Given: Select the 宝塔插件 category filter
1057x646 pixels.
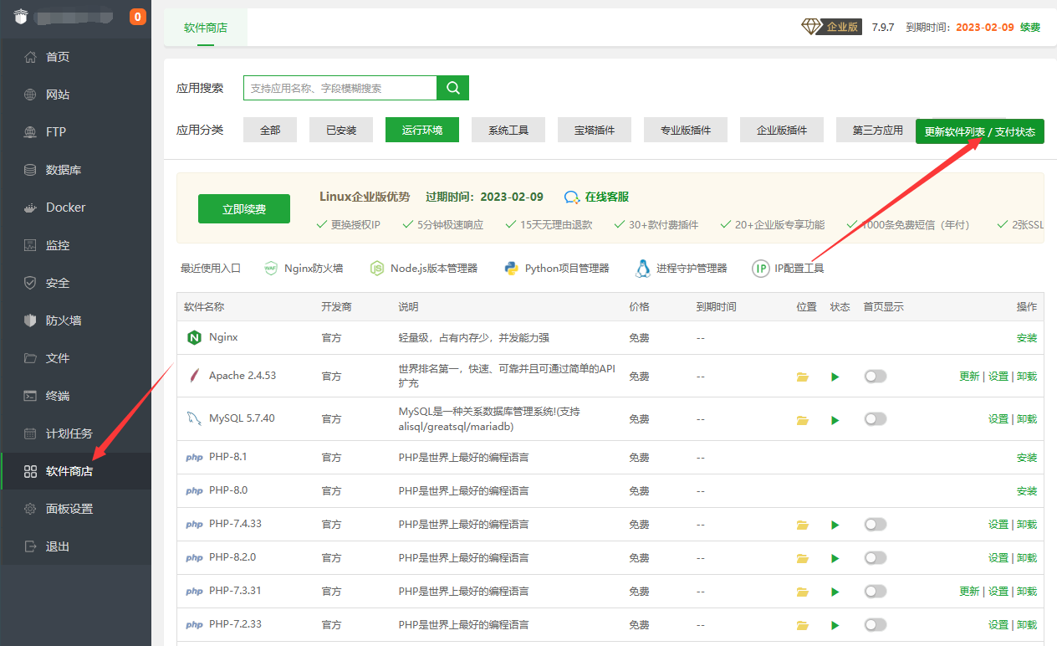Looking at the screenshot, I should 595,130.
